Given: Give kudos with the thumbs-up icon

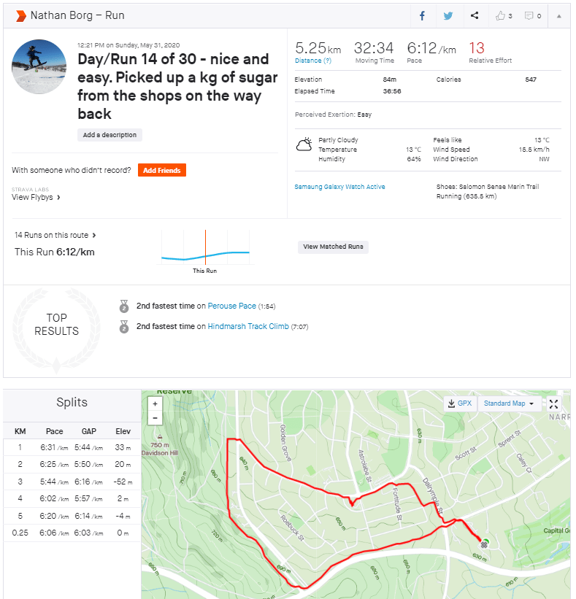Looking at the screenshot, I should coord(503,15).
